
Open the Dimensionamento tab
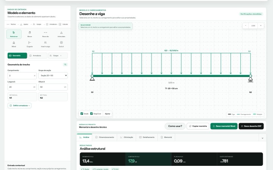pyautogui.click(x=105, y=137)
